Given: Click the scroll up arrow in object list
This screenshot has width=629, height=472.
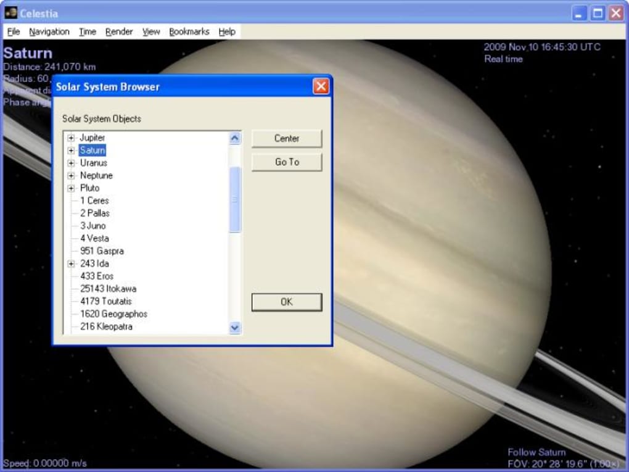Looking at the screenshot, I should click(235, 138).
